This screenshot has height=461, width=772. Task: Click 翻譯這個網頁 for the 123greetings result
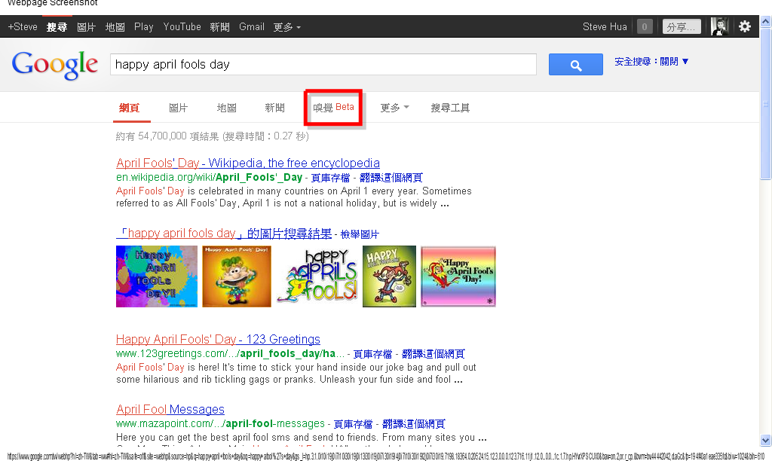[433, 354]
